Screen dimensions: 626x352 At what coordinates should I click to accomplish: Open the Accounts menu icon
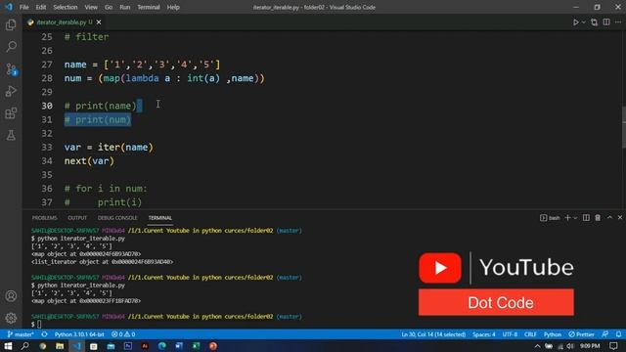11,295
